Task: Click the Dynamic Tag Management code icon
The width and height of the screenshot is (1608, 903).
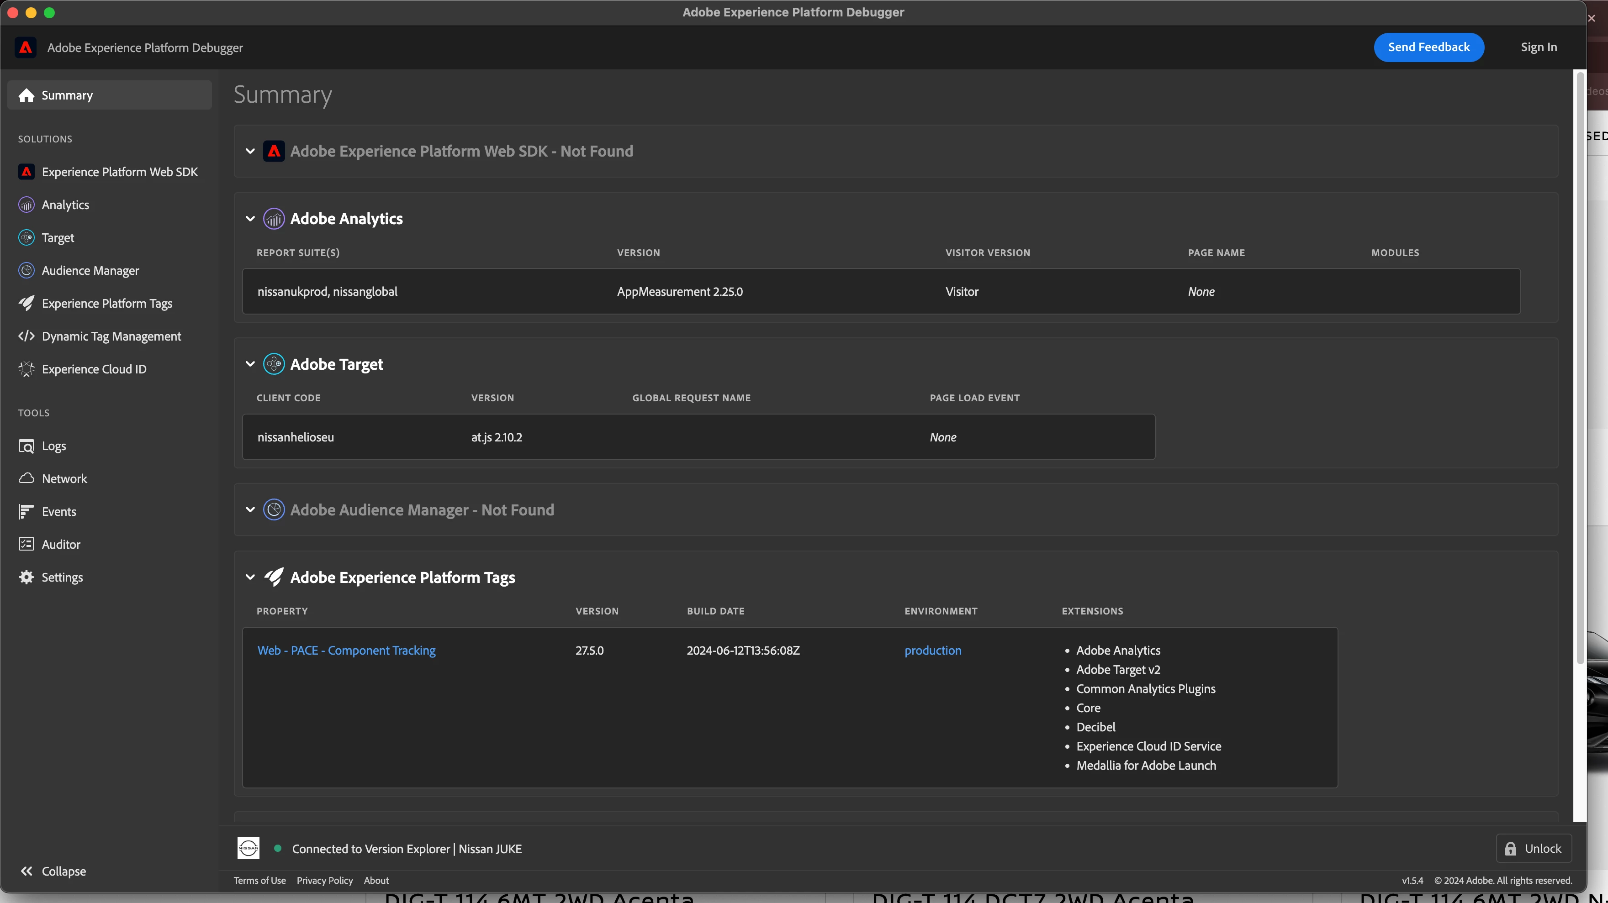Action: 26,336
